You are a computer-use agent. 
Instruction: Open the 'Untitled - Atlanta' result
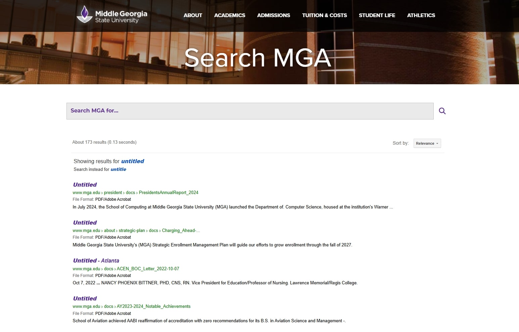96,260
